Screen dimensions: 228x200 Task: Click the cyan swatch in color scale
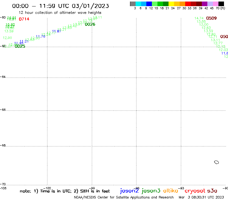pos(138,4)
